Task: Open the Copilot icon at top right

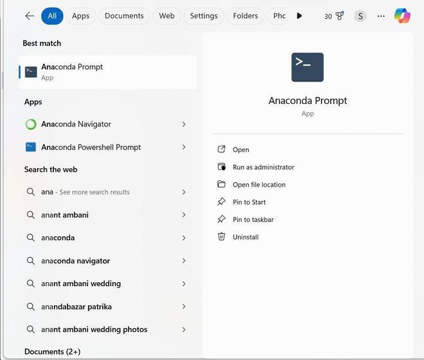Action: [402, 16]
